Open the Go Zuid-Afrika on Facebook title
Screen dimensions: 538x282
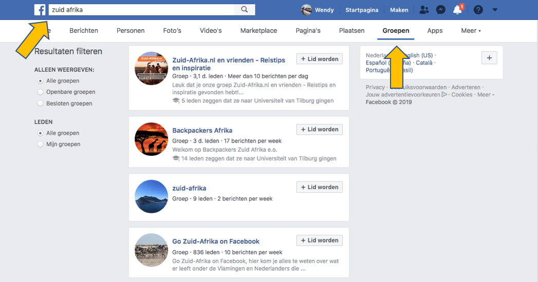216,241
